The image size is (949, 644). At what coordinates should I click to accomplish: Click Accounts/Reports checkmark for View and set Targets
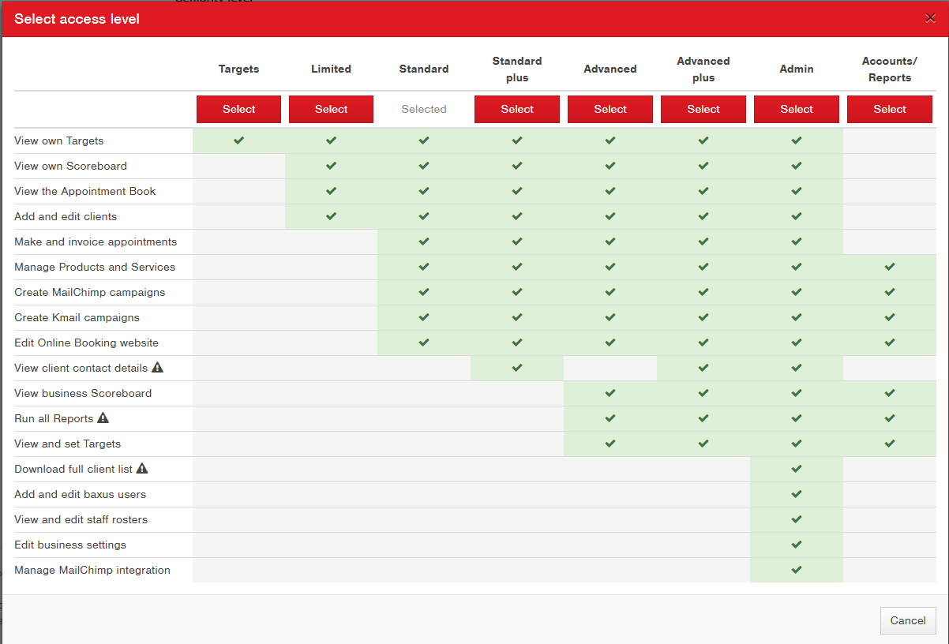(x=890, y=444)
